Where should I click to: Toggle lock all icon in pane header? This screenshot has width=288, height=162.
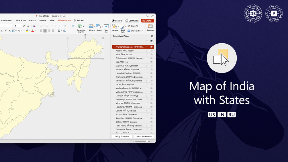pyautogui.click(x=147, y=41)
